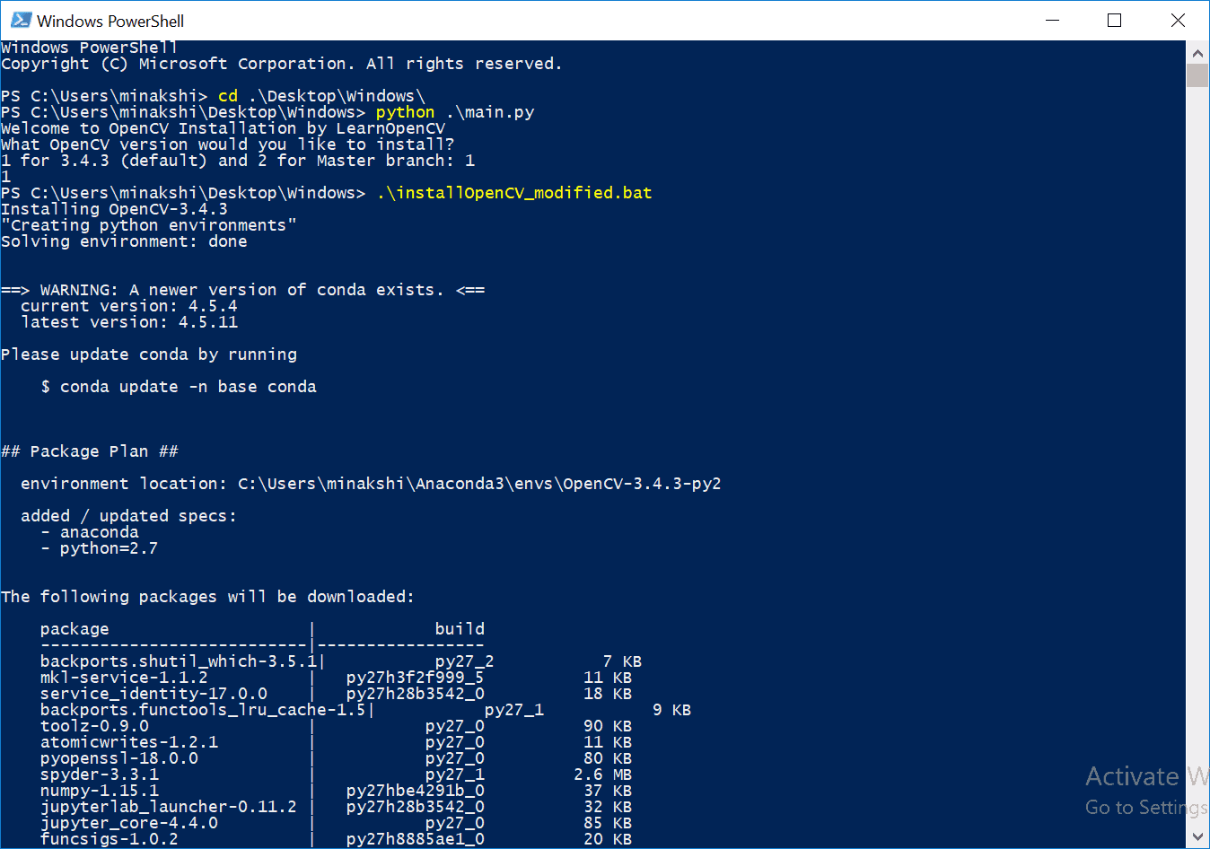1210x849 pixels.
Task: Click '1 for 3.4.3 (default)' prompt line
Action: point(238,161)
